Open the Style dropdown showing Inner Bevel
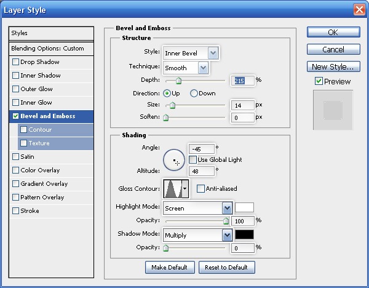Image resolution: width=369 pixels, height=288 pixels. click(213, 54)
